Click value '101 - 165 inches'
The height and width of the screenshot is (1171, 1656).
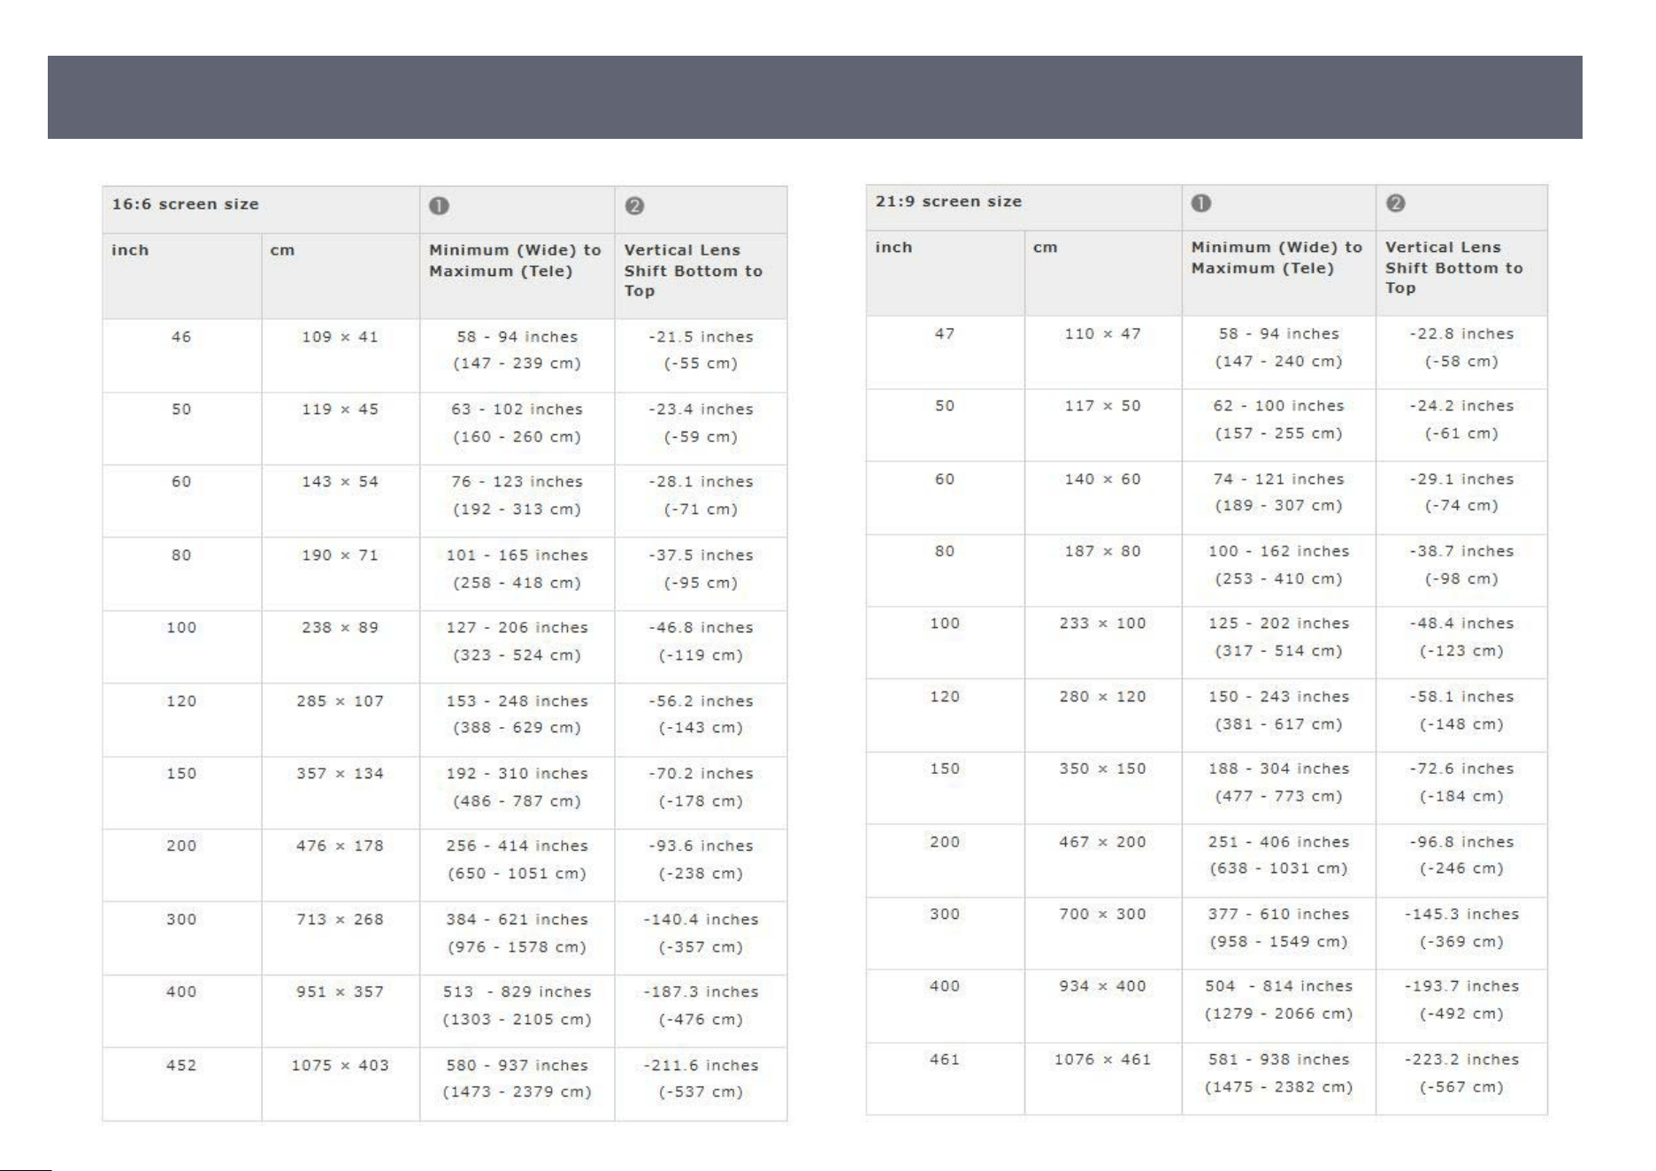click(517, 555)
